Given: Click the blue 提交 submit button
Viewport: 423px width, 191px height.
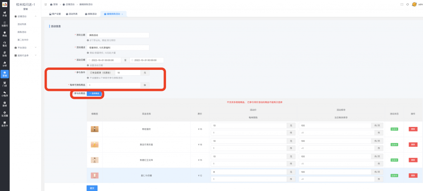Looking at the screenshot, I should click(92, 188).
